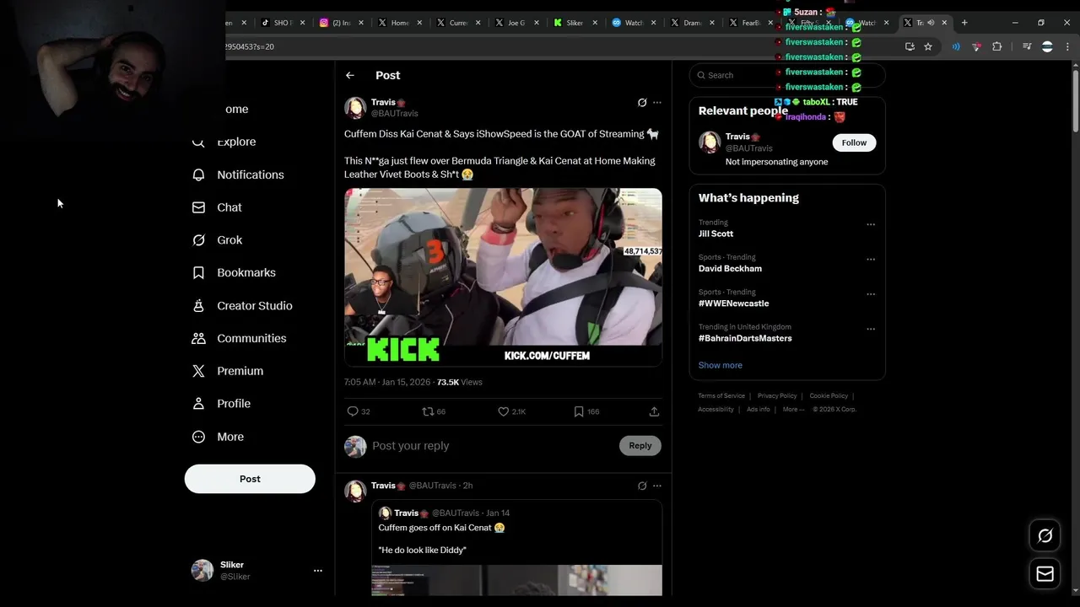
Task: Open the Accessibility footer link
Action: pos(715,409)
